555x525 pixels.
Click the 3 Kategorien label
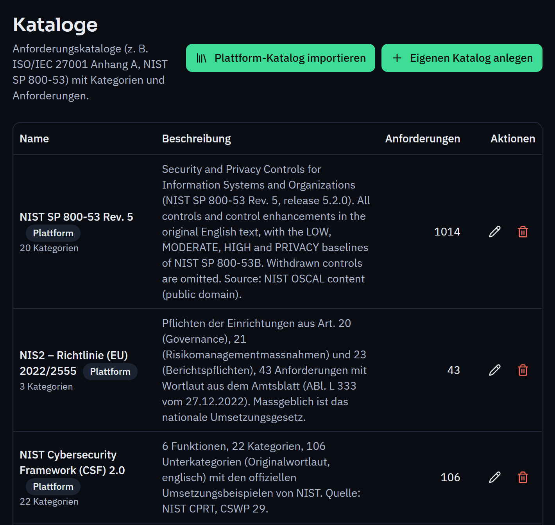point(46,387)
